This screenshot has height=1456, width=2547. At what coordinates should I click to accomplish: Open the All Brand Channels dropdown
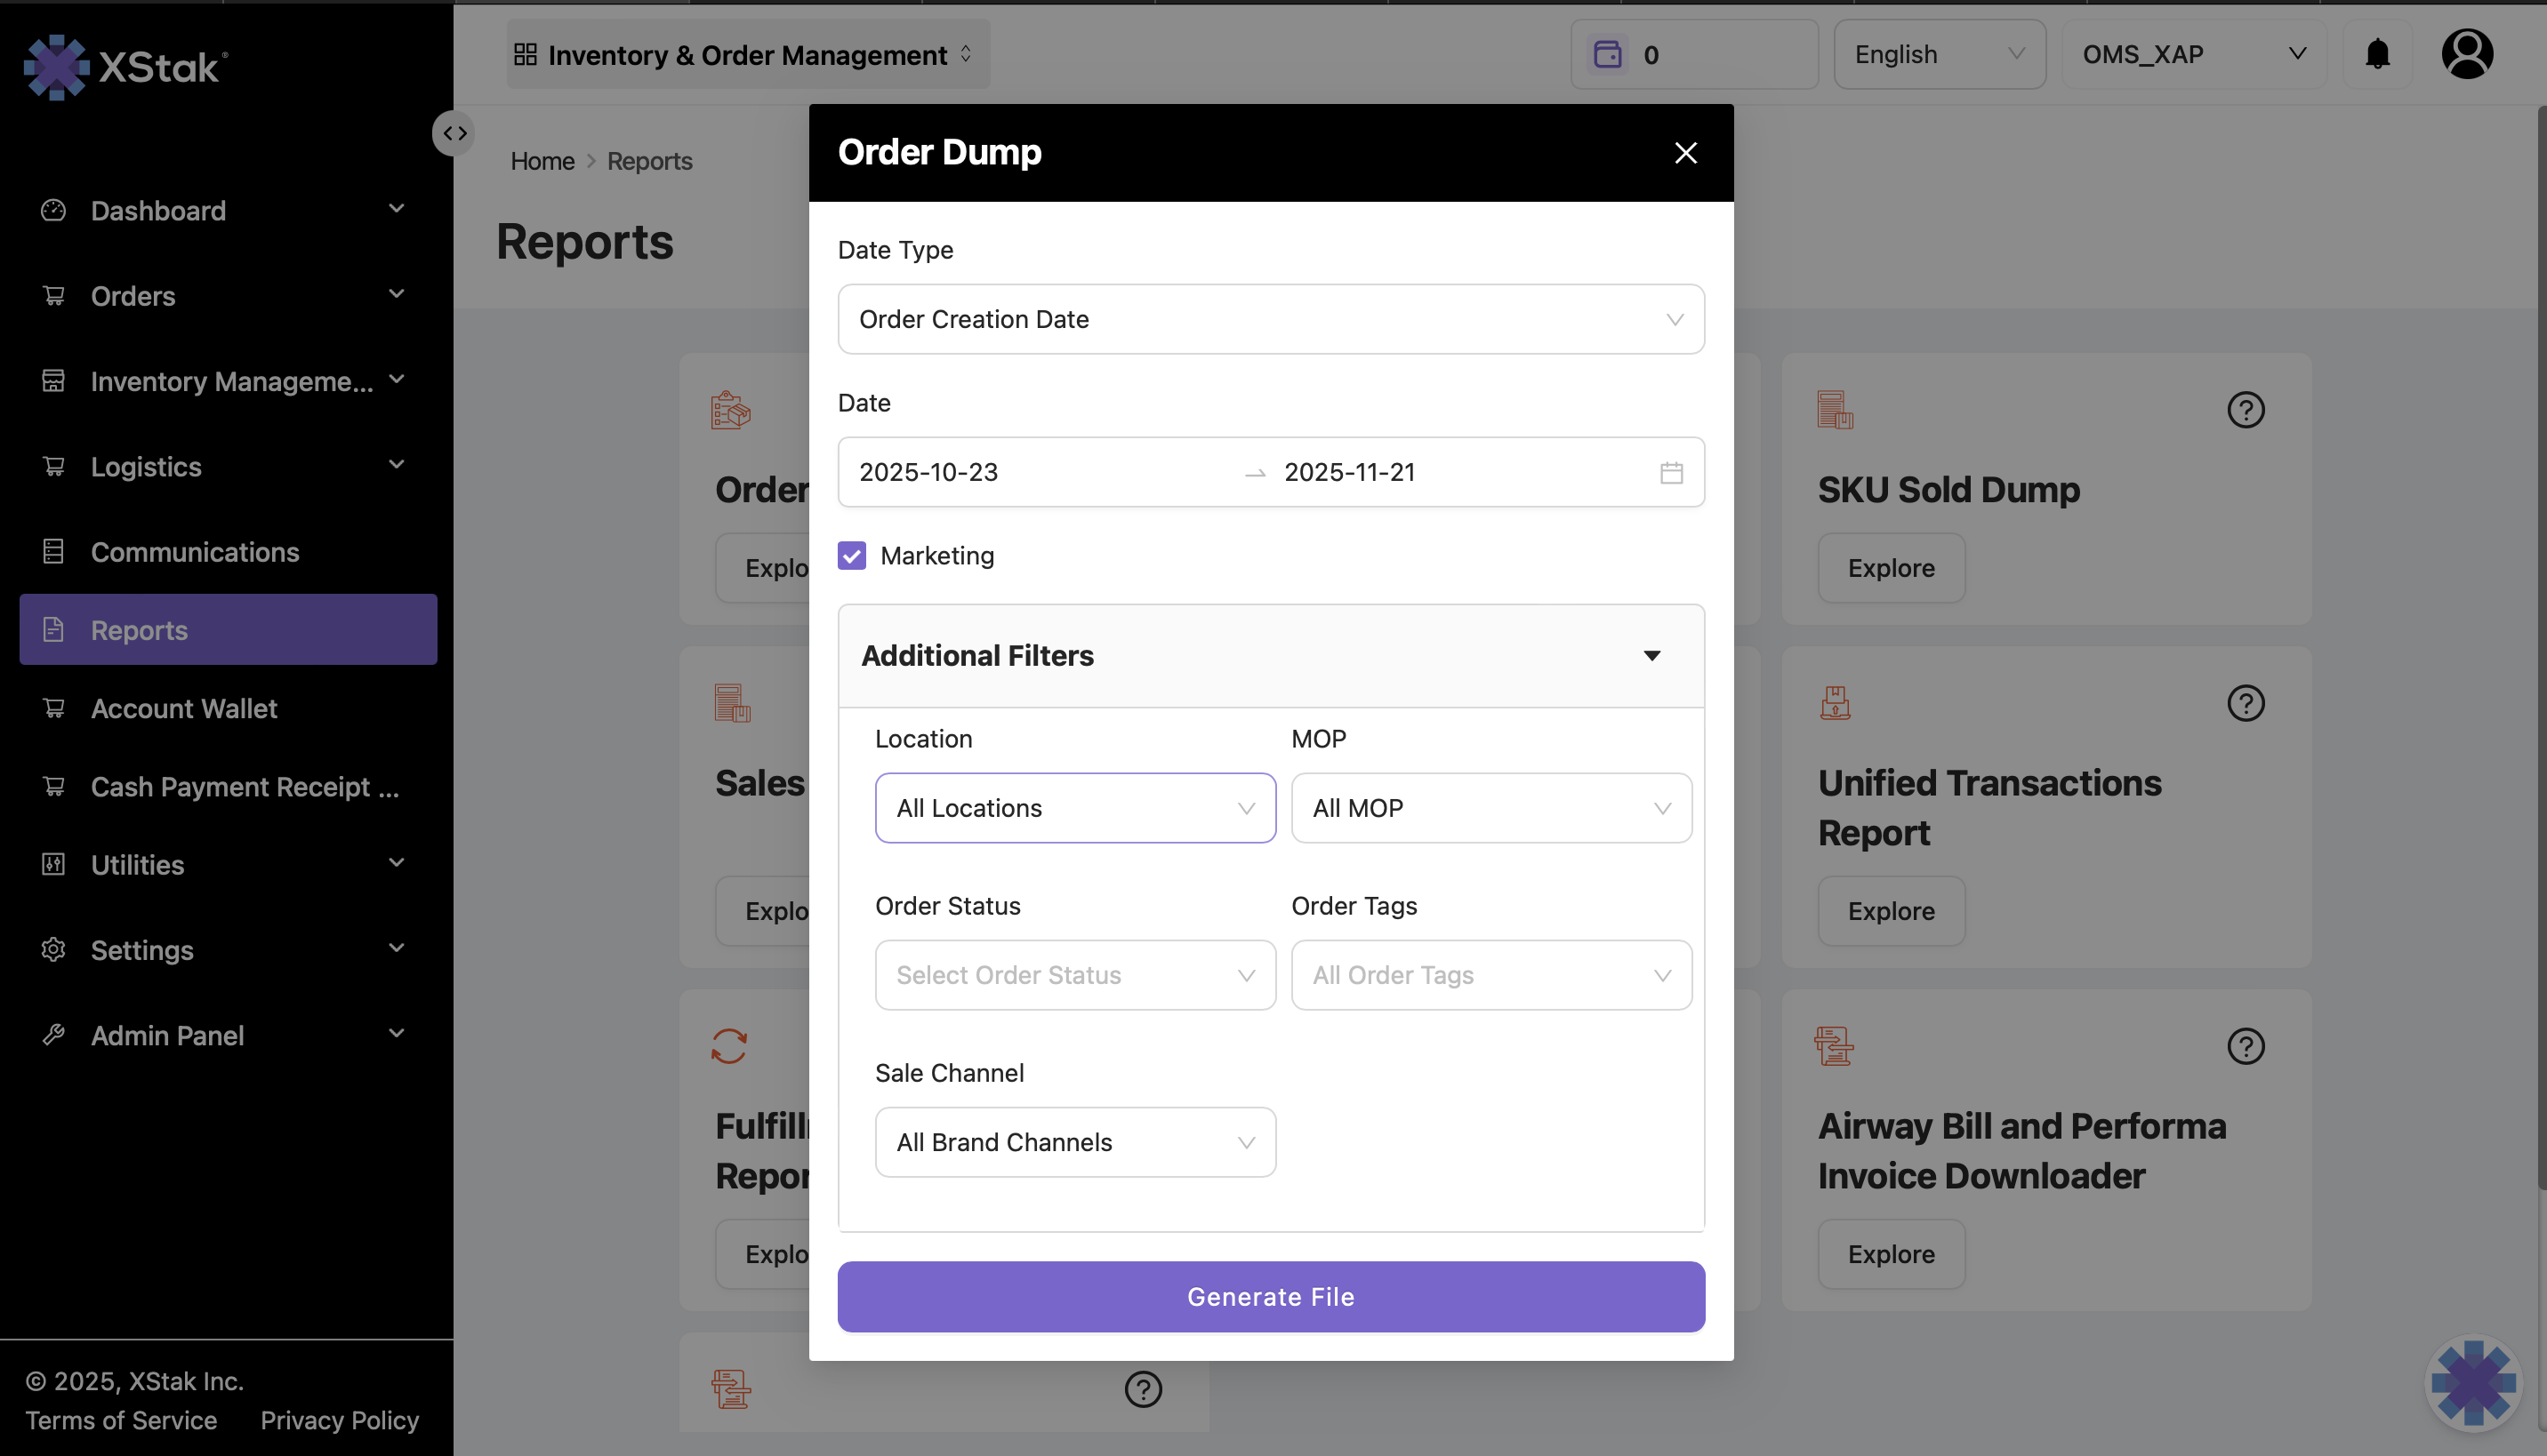(1074, 1142)
